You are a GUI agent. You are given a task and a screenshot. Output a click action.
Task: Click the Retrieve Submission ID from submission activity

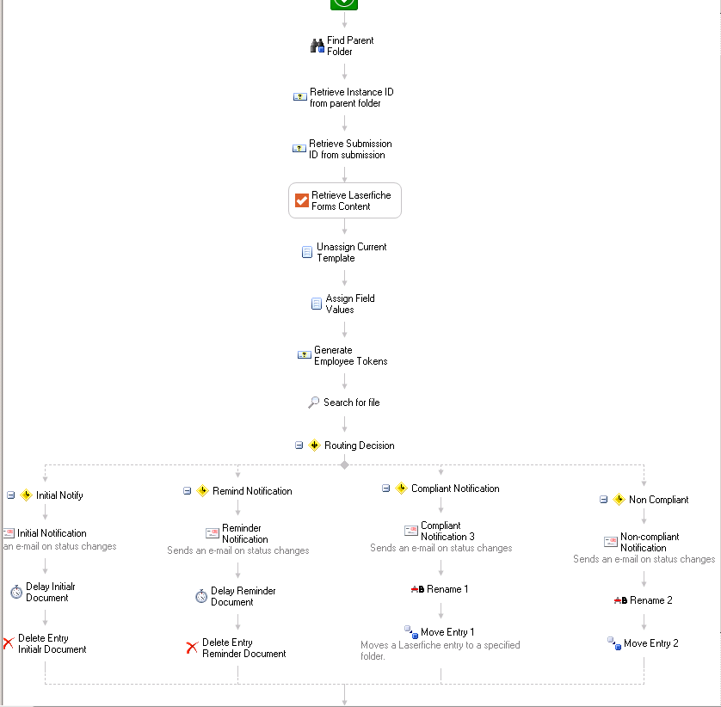pyautogui.click(x=342, y=149)
